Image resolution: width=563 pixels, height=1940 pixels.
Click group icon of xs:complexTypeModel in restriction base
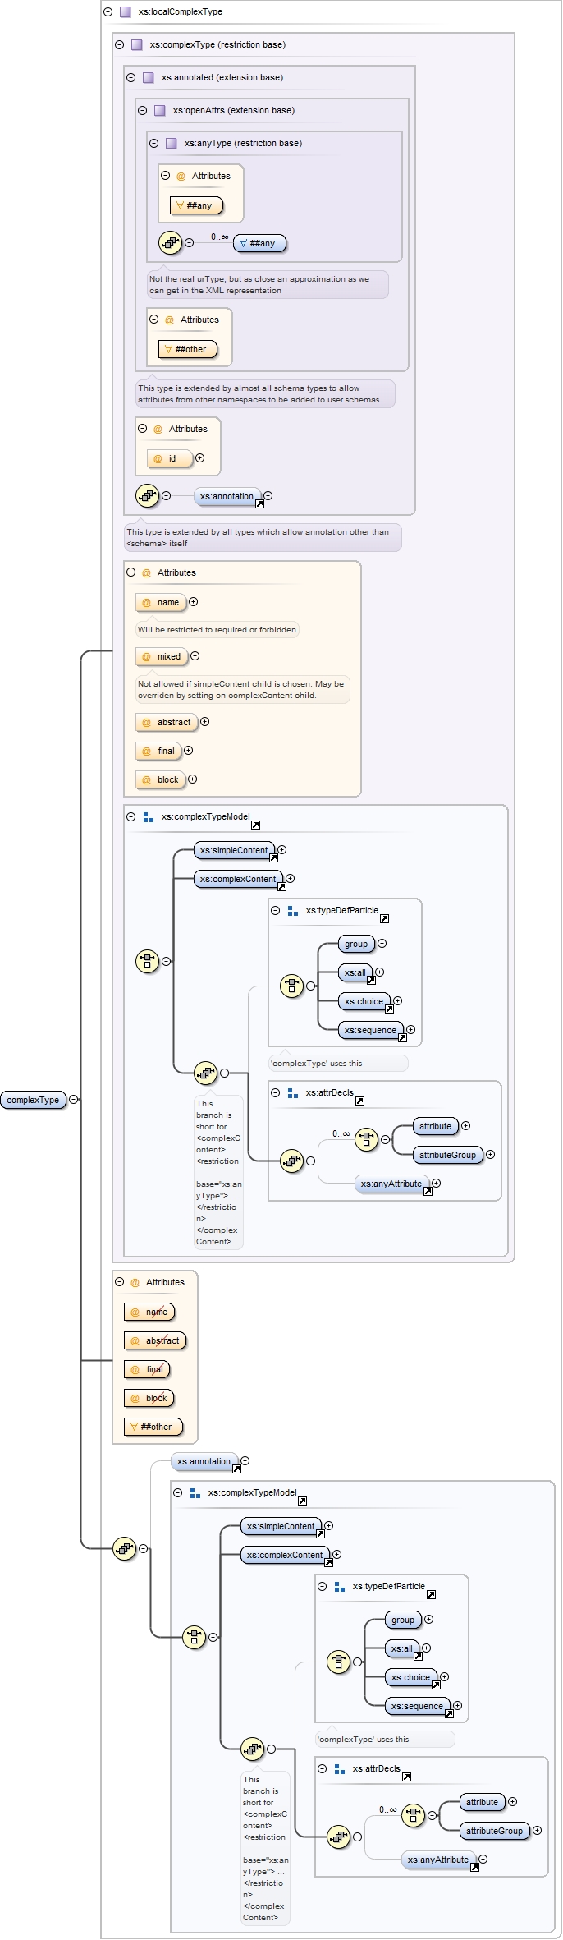[149, 817]
